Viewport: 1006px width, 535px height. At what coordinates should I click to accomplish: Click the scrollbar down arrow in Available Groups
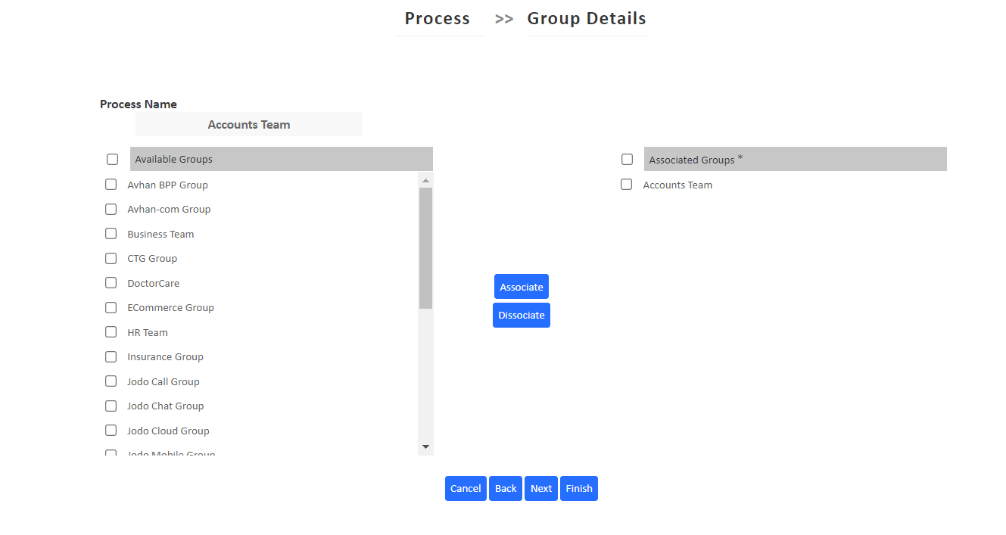[425, 446]
